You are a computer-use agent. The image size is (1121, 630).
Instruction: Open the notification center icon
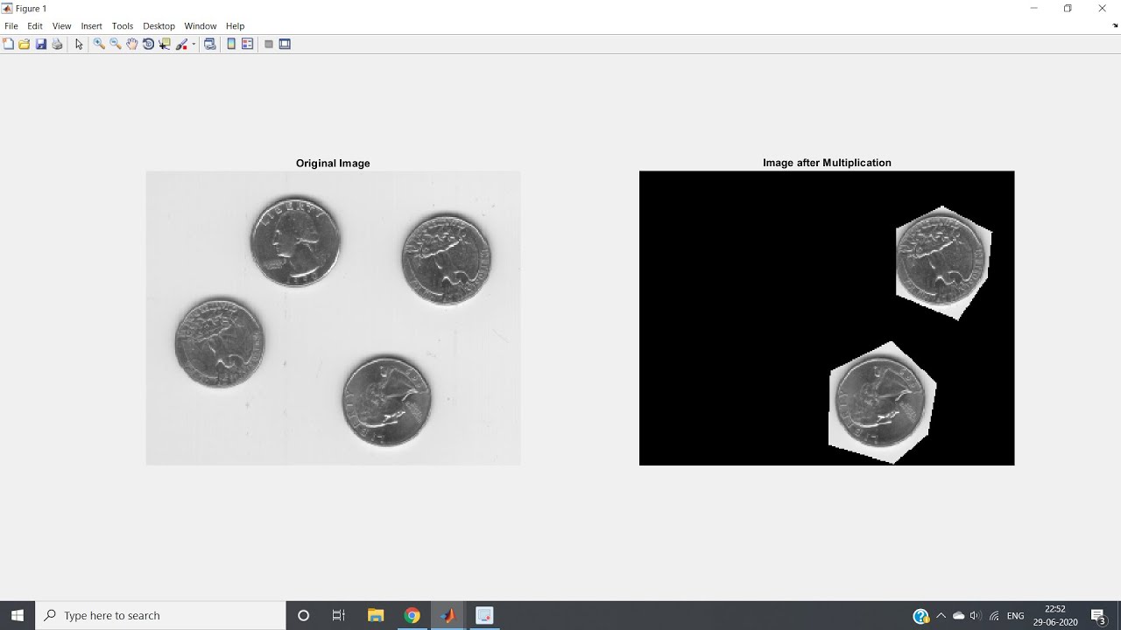[x=1099, y=616]
